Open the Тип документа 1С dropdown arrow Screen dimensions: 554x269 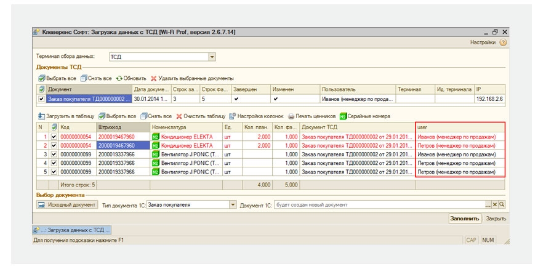click(x=233, y=204)
